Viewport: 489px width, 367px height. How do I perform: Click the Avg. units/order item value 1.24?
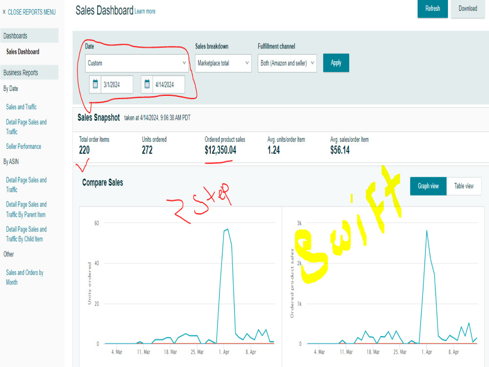273,150
